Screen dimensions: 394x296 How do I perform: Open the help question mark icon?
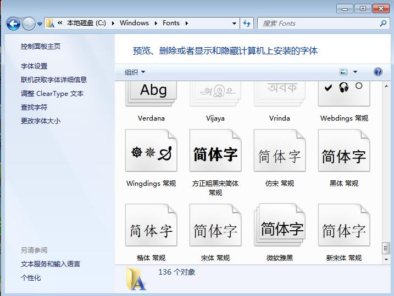click(378, 72)
